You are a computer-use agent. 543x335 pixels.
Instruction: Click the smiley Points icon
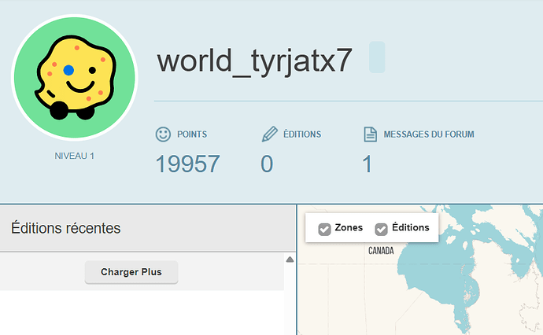[x=163, y=134]
